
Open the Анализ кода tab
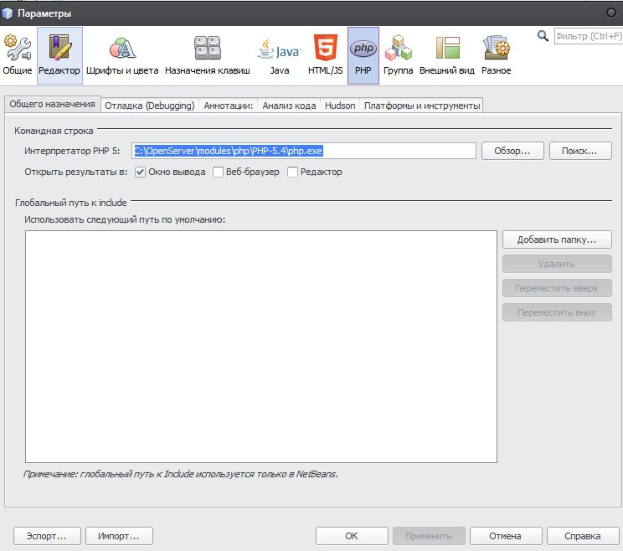(x=289, y=106)
